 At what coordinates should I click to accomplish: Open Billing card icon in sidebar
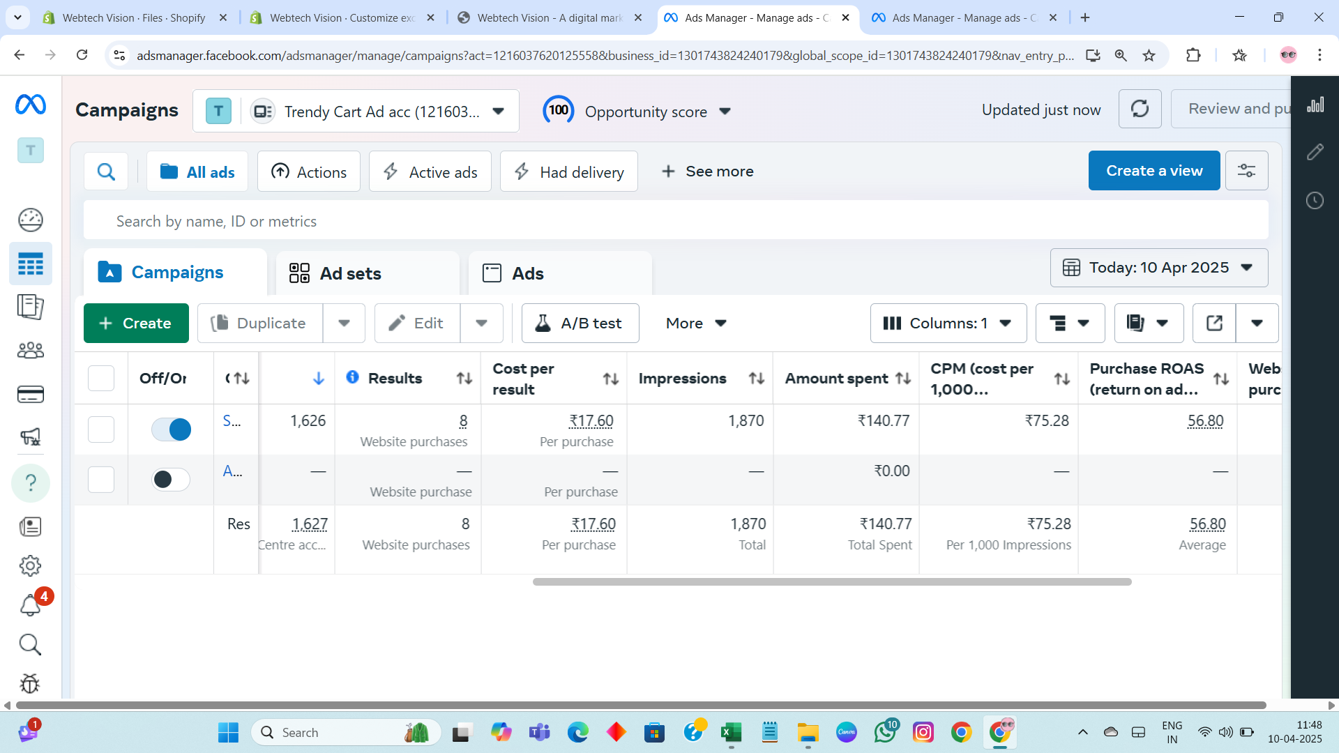coord(30,394)
